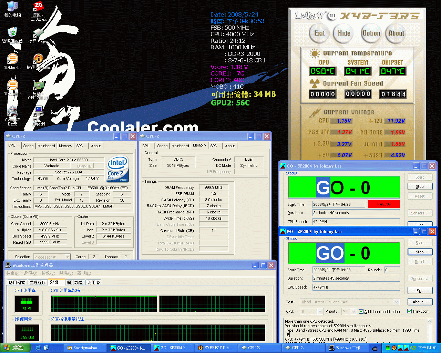This screenshot has width=441, height=353.
Task: Switch to Mainboard tab in left CPU-Z window
Action: coord(46,146)
